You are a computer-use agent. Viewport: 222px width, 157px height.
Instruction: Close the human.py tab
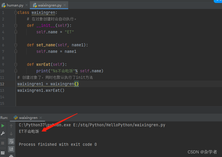(27, 5)
